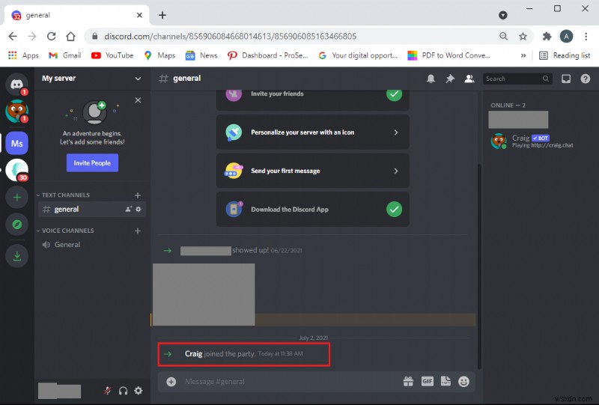Focus the Discord Search field
The image size is (599, 405).
(x=517, y=79)
